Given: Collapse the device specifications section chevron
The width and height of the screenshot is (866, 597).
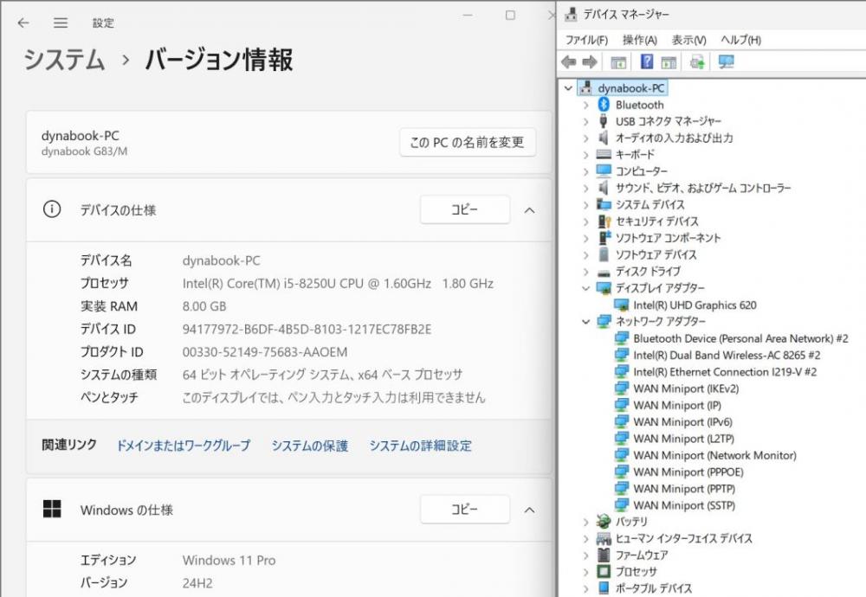Looking at the screenshot, I should click(529, 210).
